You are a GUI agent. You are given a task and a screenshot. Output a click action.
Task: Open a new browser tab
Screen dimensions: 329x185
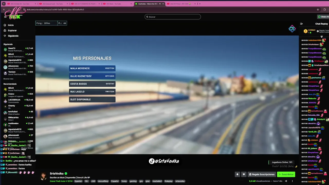click(200, 4)
